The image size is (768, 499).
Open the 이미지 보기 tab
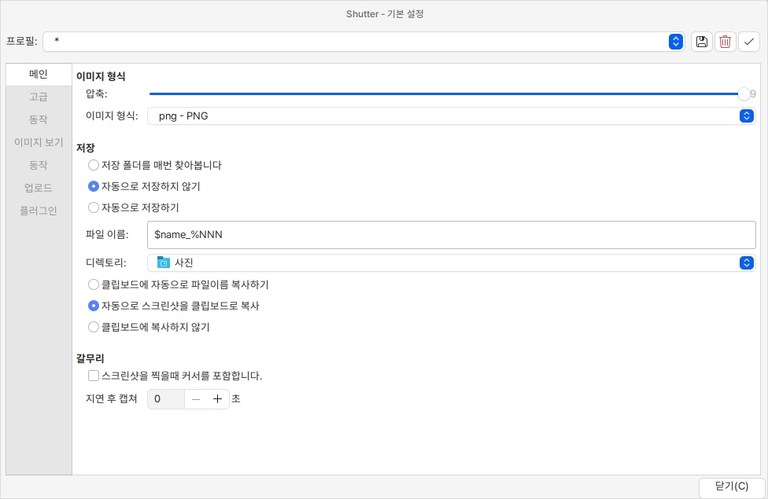(x=39, y=143)
